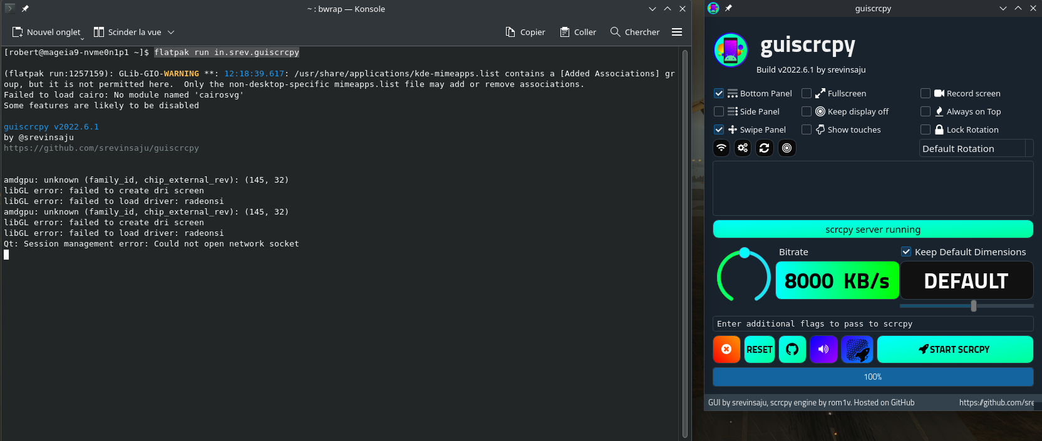Click the pin icon in Konsole title bar
The image size is (1042, 441).
[x=25, y=9]
